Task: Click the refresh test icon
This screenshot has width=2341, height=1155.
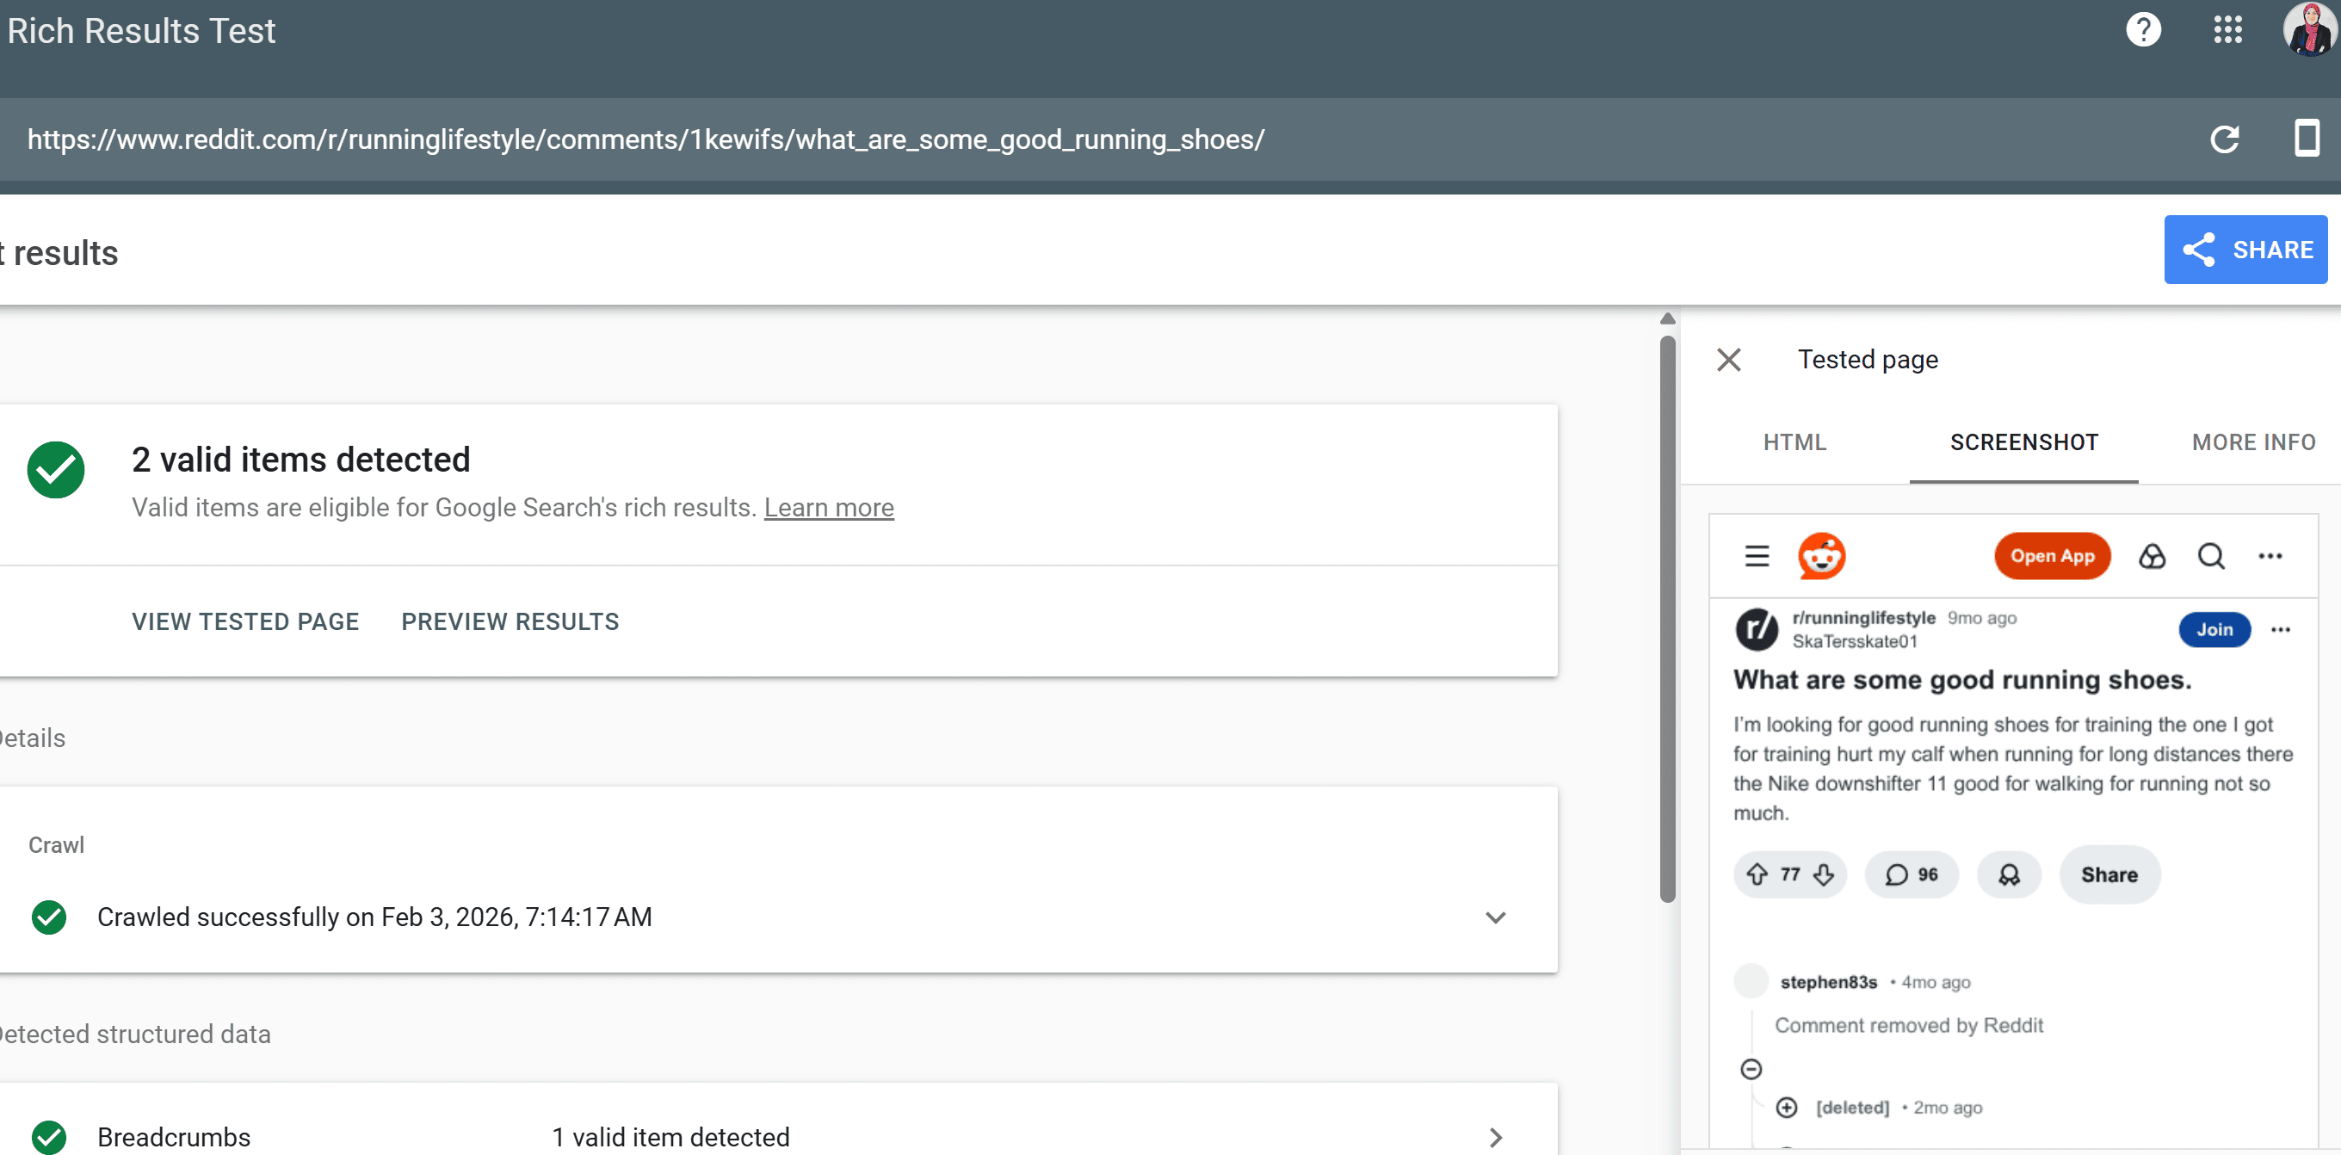Action: (x=2224, y=140)
